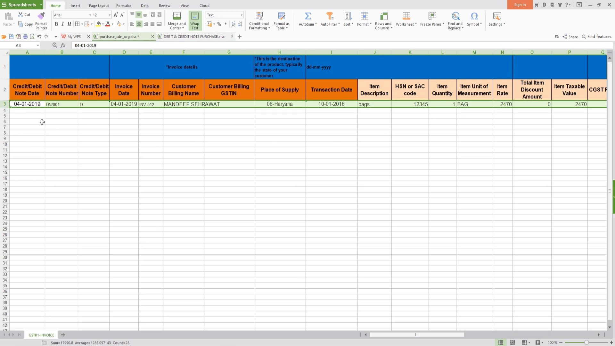Image resolution: width=615 pixels, height=346 pixels.
Task: Select the GSTR1-INVOICE sheet tab
Action: click(x=41, y=335)
